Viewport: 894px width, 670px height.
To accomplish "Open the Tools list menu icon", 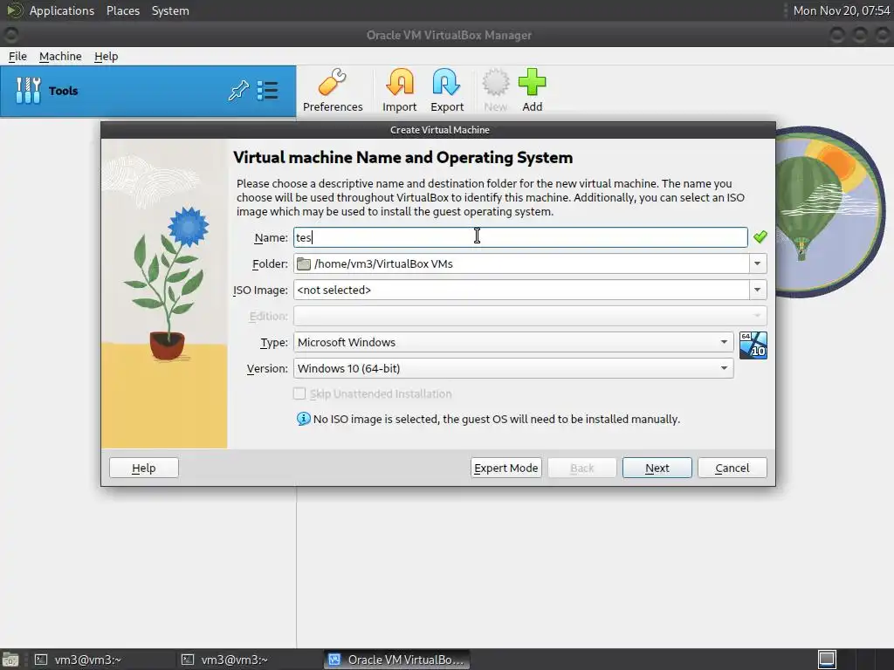I will point(267,91).
